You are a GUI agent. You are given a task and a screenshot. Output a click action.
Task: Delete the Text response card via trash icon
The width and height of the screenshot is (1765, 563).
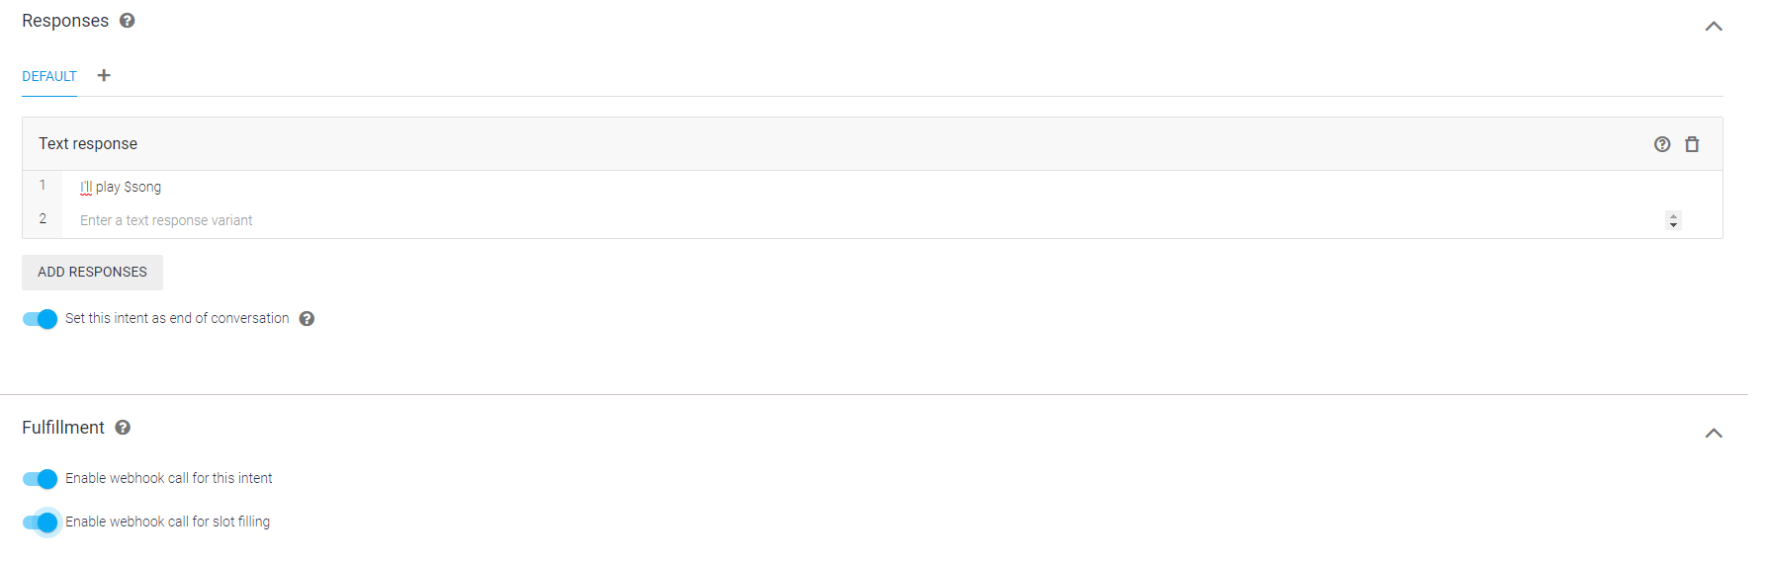[1692, 144]
